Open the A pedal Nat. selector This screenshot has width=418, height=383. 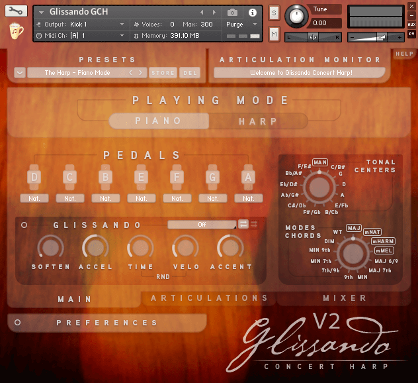coord(249,198)
